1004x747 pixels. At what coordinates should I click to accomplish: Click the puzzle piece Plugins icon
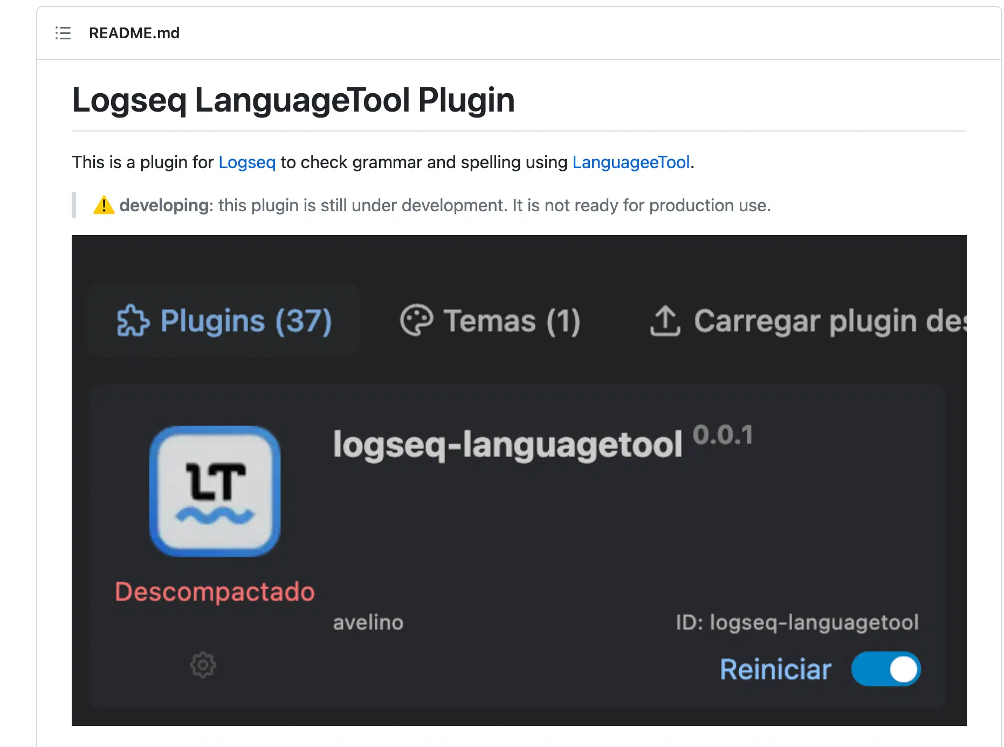pos(133,321)
